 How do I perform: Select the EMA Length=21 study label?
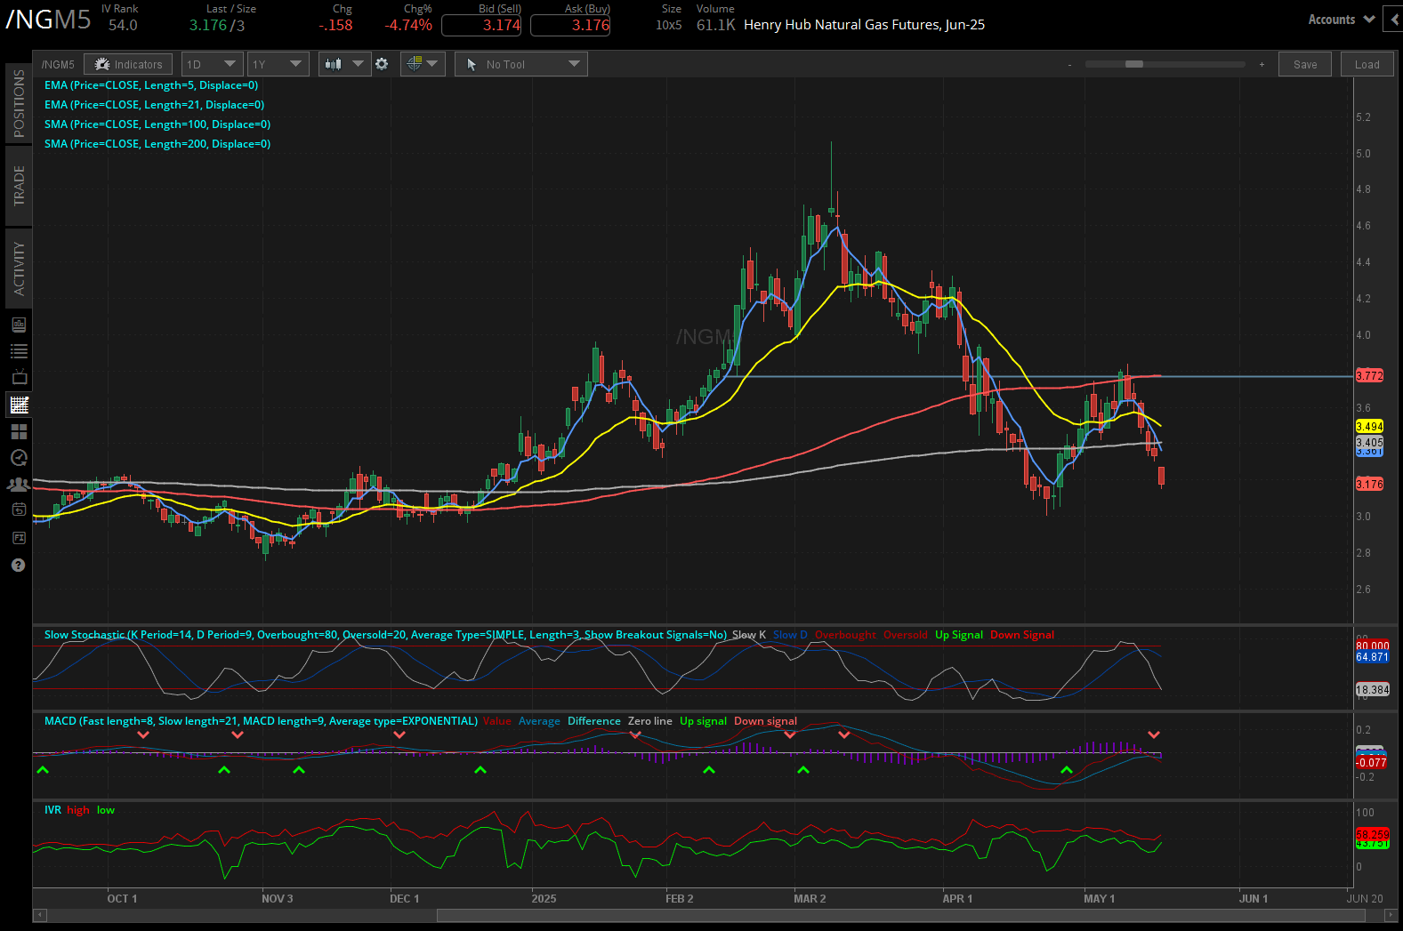click(154, 105)
